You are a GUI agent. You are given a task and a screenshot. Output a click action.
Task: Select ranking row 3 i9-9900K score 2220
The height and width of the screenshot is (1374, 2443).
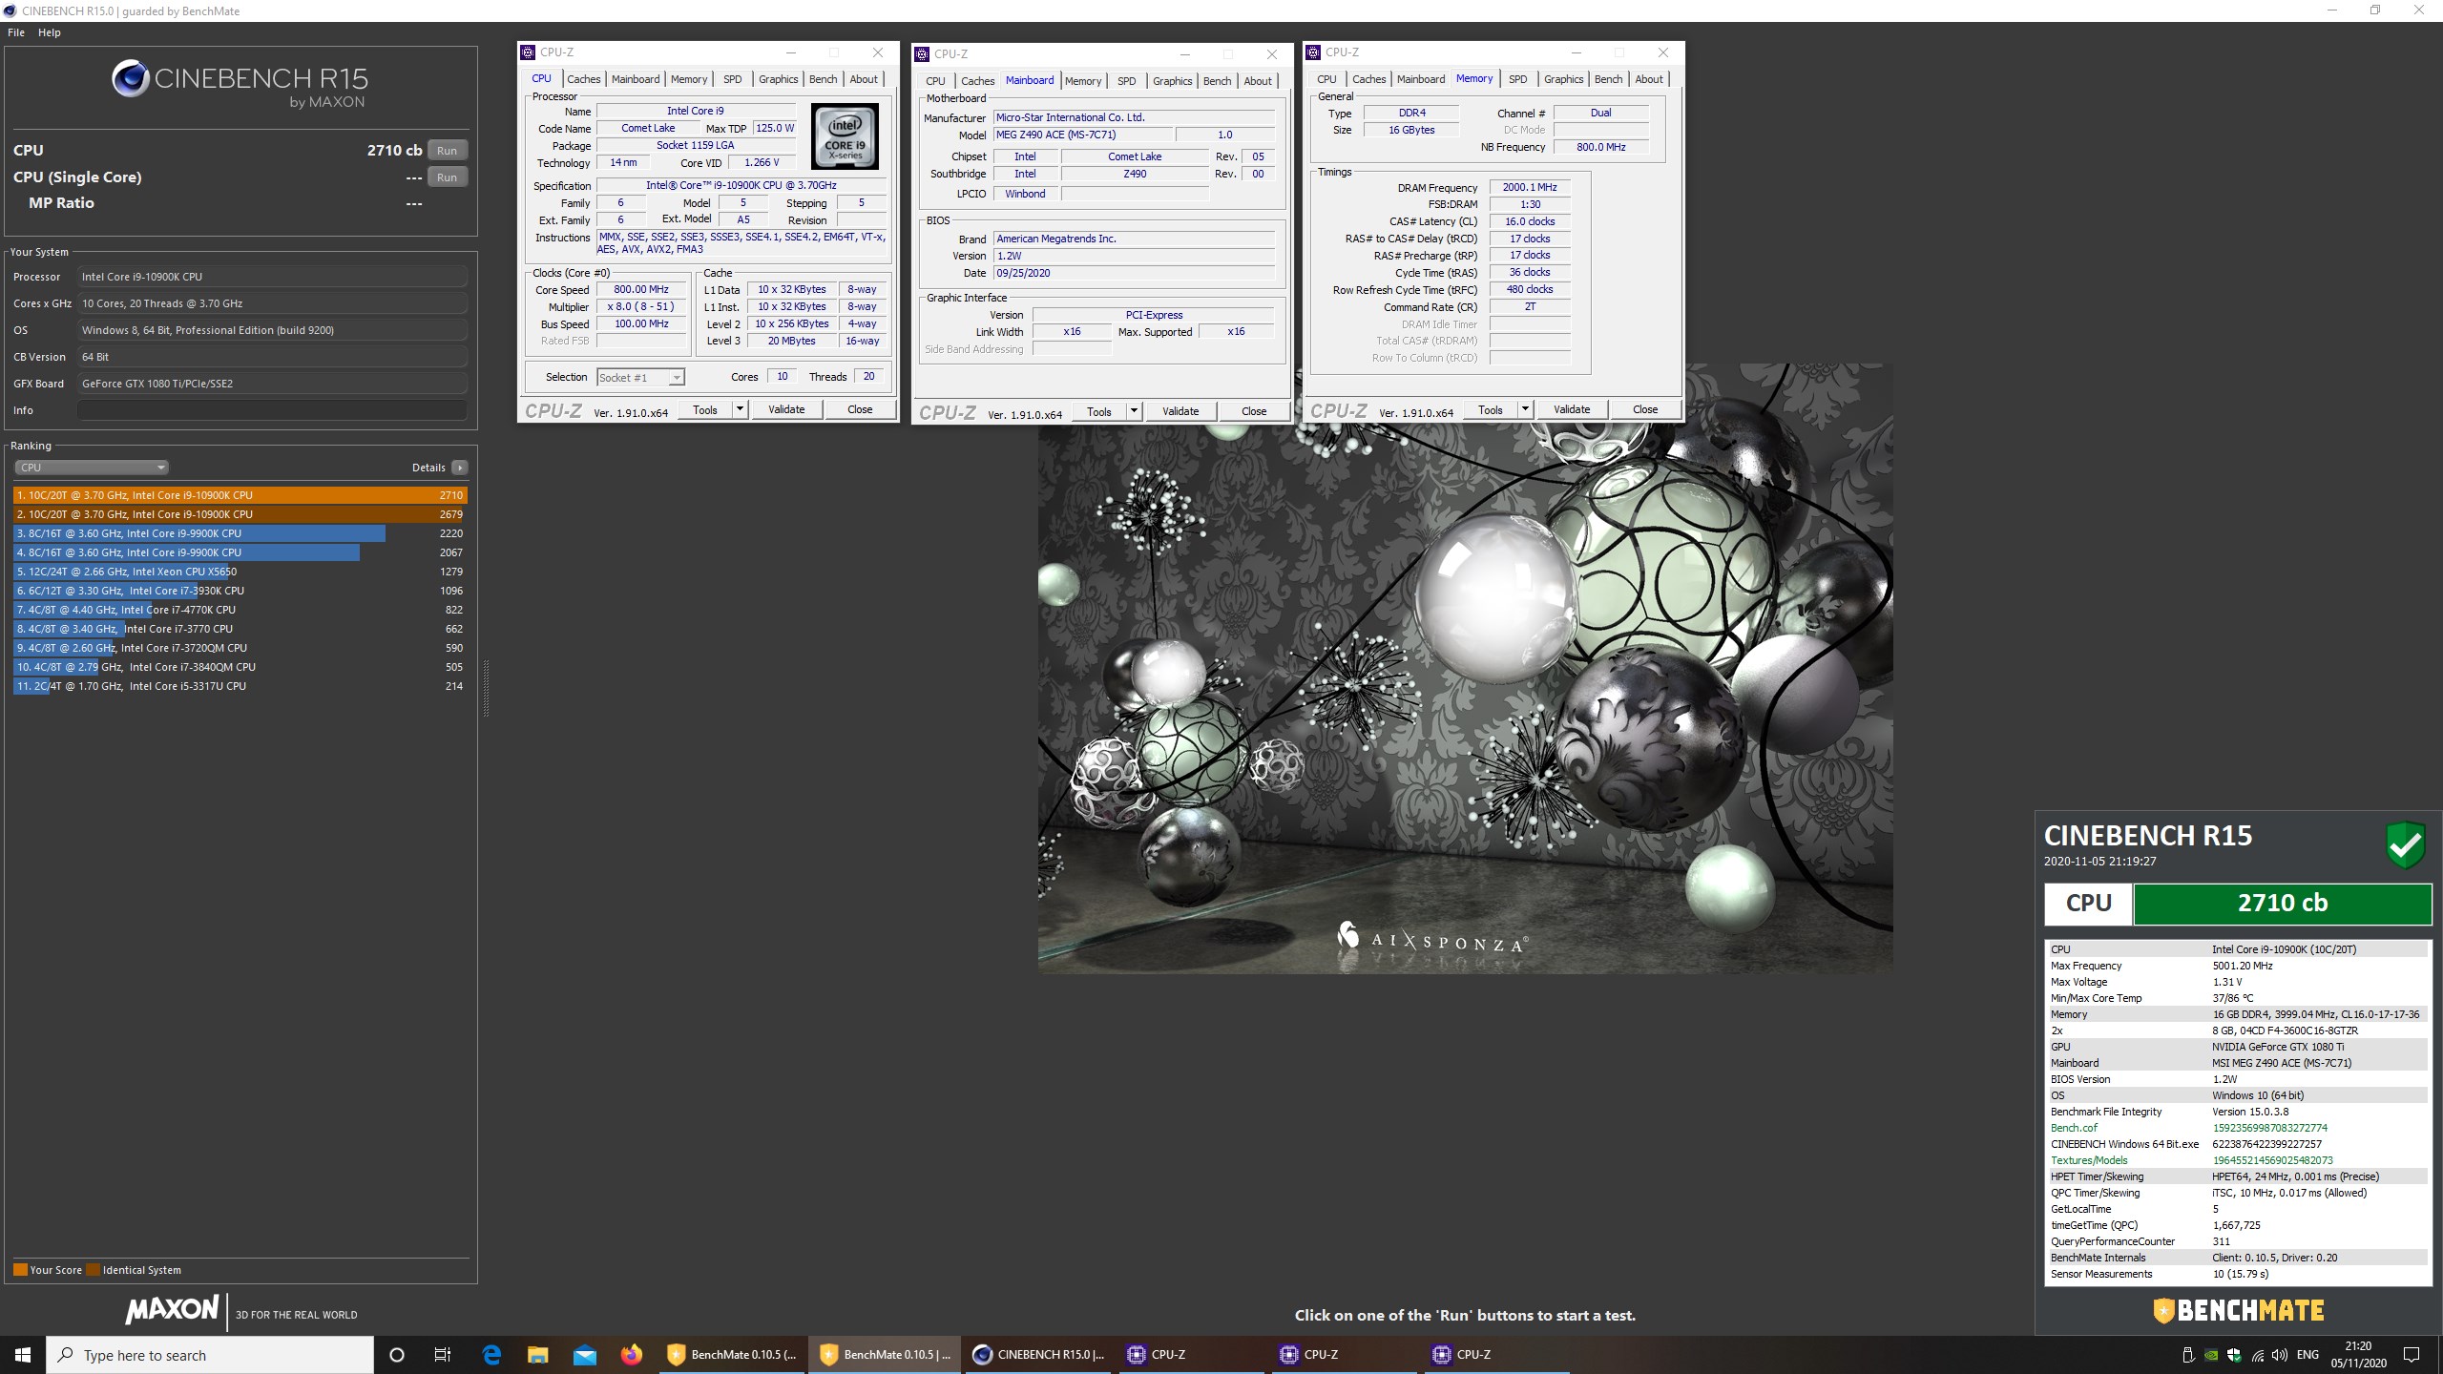240,533
